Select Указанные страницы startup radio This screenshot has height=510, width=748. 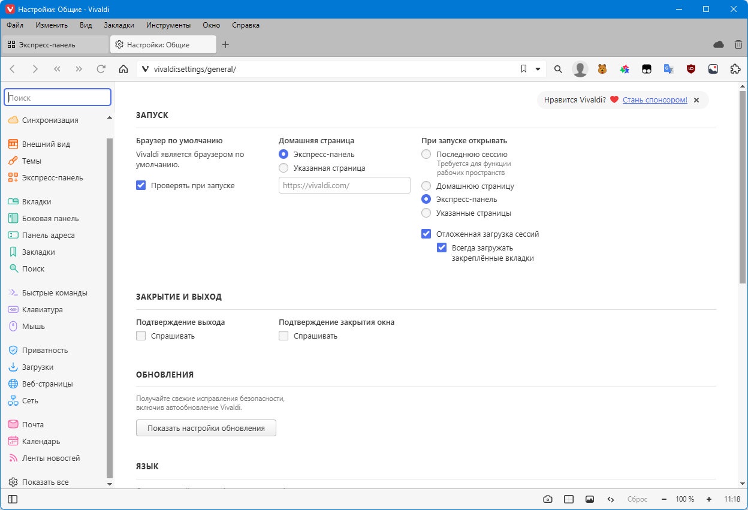click(x=426, y=213)
